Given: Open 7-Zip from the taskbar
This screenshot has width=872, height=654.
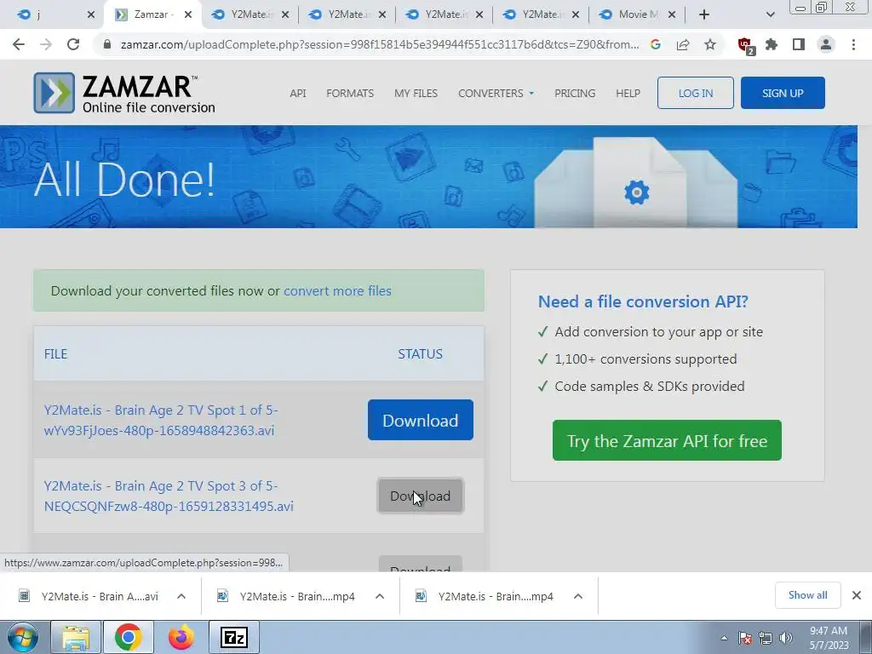Looking at the screenshot, I should coord(233,637).
